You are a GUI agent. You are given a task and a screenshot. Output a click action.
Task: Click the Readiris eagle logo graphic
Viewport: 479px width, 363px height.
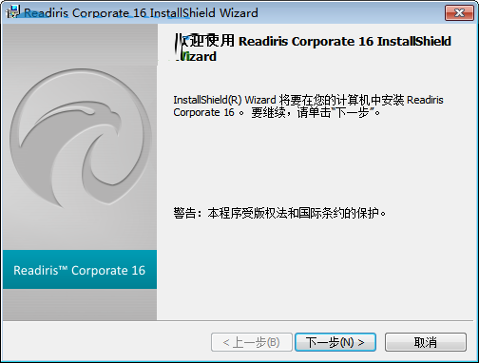[80, 139]
